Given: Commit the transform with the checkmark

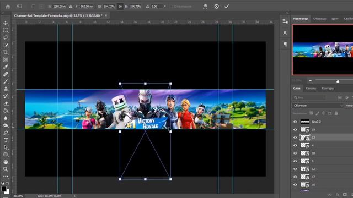Looking at the screenshot, I should (227, 7).
